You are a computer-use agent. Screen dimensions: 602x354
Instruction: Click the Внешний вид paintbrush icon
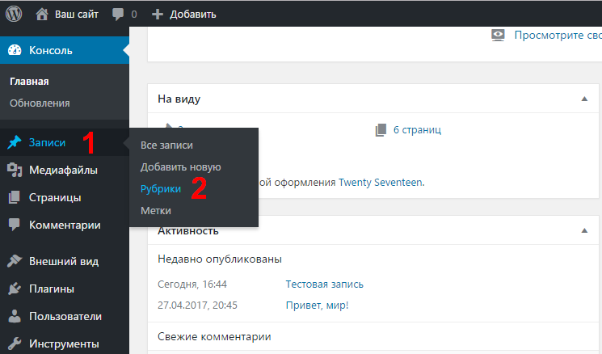15,261
